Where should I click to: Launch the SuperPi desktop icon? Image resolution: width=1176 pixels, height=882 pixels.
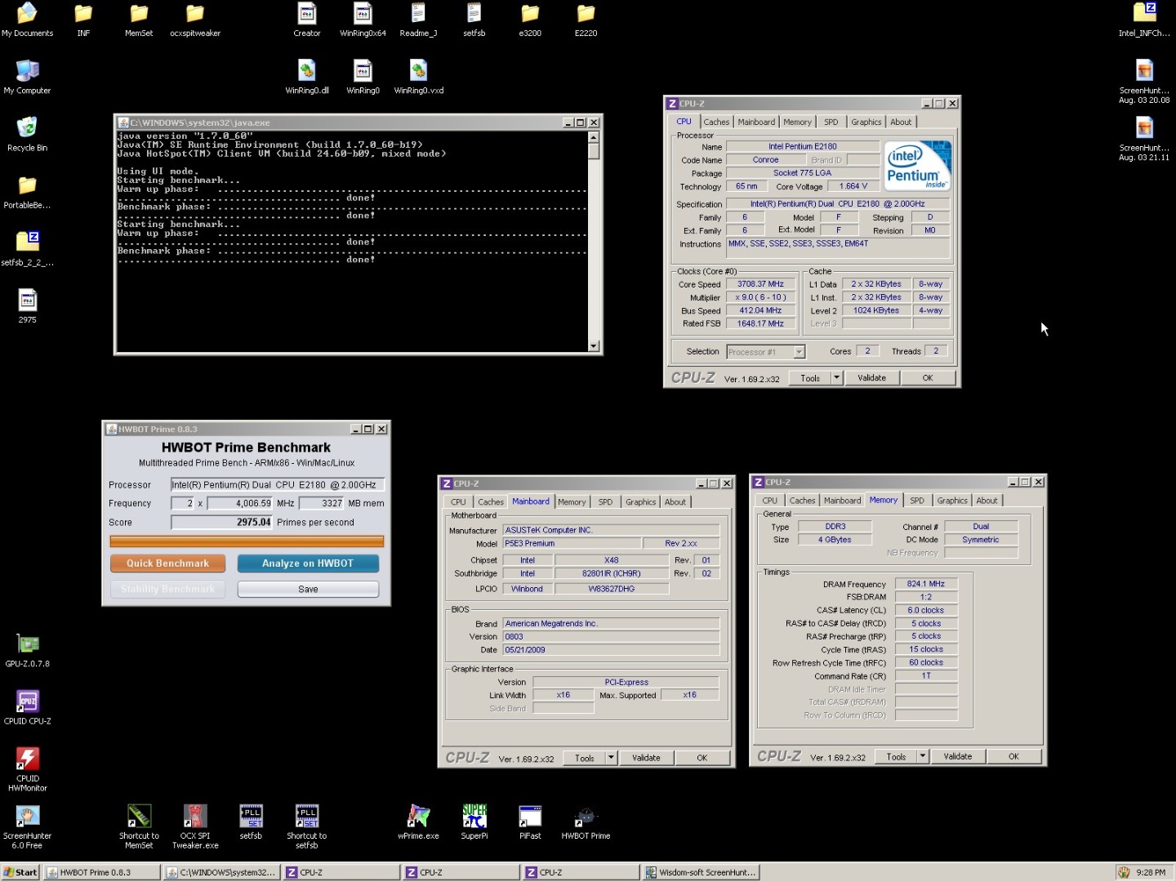(474, 821)
